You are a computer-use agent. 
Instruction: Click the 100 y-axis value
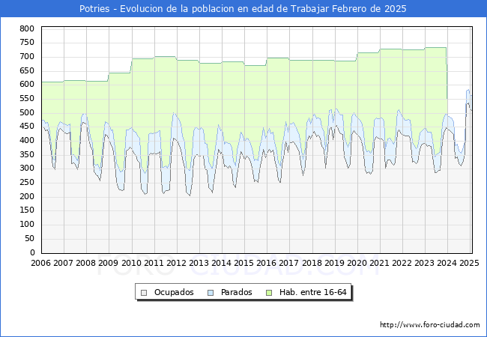[27, 225]
